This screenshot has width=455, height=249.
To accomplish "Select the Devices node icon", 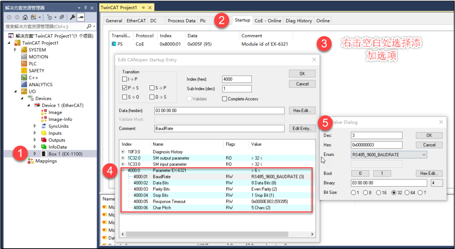I will (x=31, y=99).
